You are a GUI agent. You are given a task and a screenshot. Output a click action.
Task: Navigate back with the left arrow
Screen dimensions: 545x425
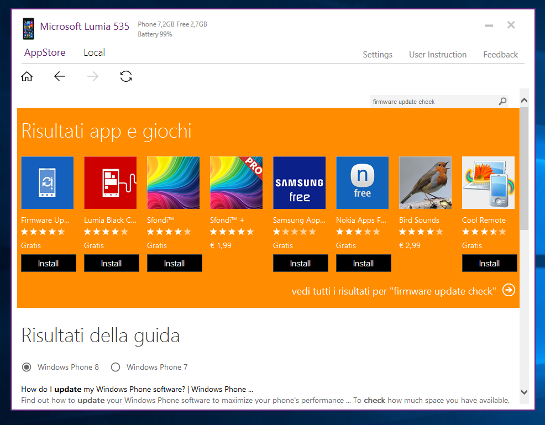(60, 76)
